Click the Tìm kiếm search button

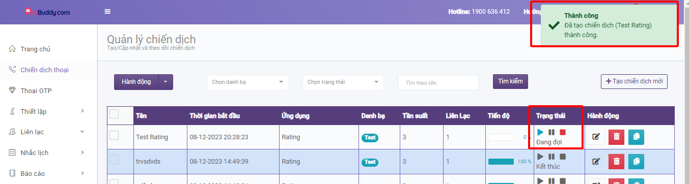510,81
